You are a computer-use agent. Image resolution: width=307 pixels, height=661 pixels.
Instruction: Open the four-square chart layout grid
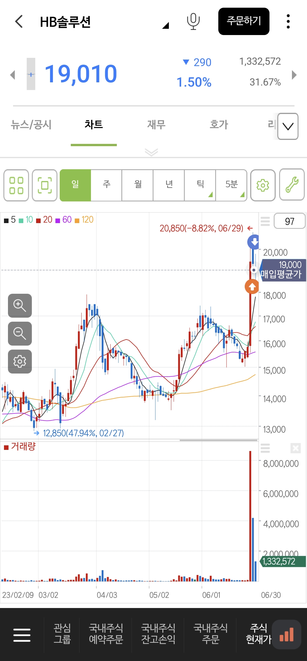pyautogui.click(x=16, y=185)
